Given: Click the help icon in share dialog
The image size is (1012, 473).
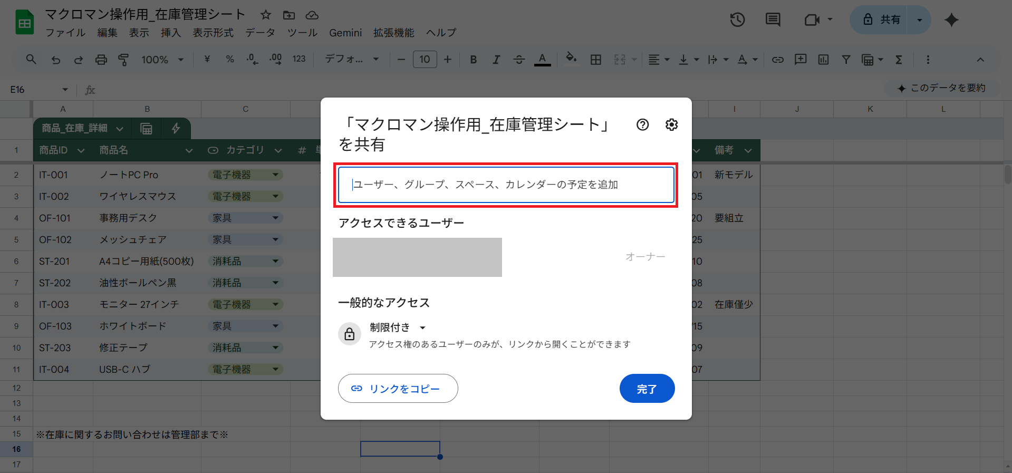Looking at the screenshot, I should tap(642, 125).
